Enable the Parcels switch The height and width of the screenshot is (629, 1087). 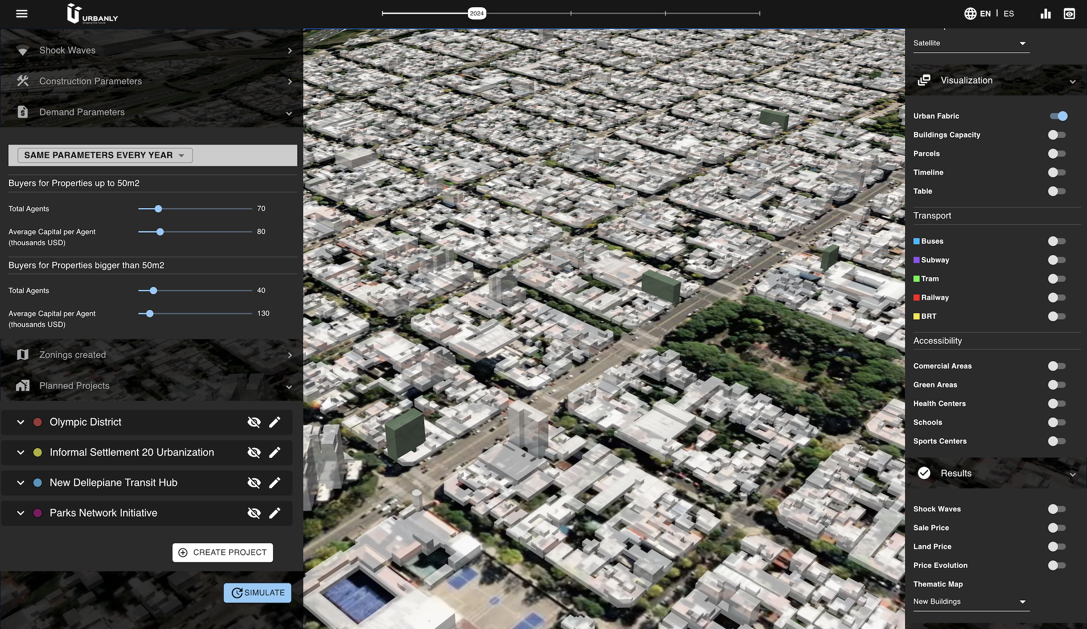click(1057, 154)
